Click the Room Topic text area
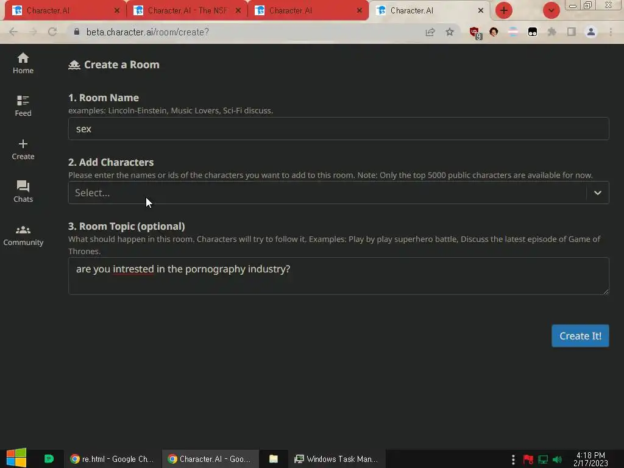624x468 pixels. [338, 276]
